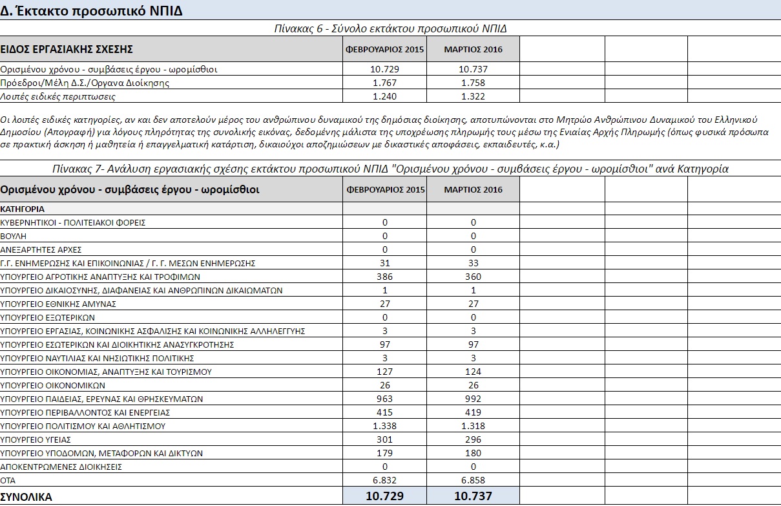
Task: Select the ΣΥΝΟΛΙΚΑ total 10.729
Action: tap(385, 496)
